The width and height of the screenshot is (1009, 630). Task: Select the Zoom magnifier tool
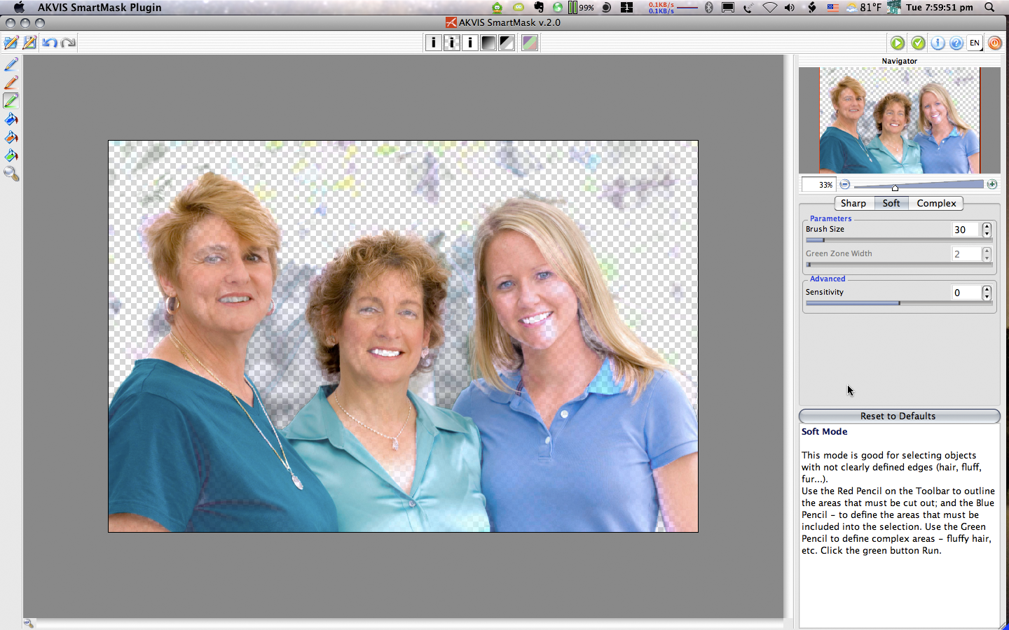tap(11, 174)
